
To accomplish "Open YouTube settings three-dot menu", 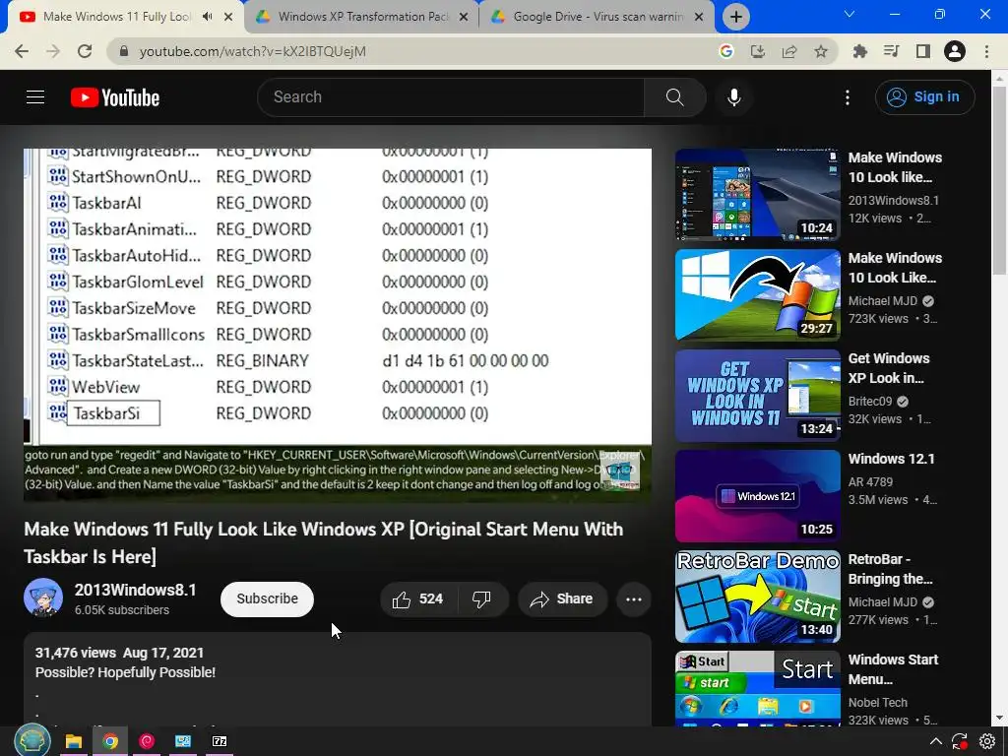I will coord(848,97).
